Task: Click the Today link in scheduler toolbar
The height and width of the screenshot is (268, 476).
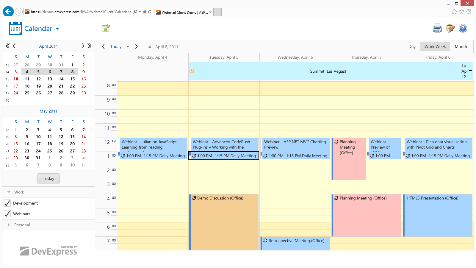Action: coord(116,46)
